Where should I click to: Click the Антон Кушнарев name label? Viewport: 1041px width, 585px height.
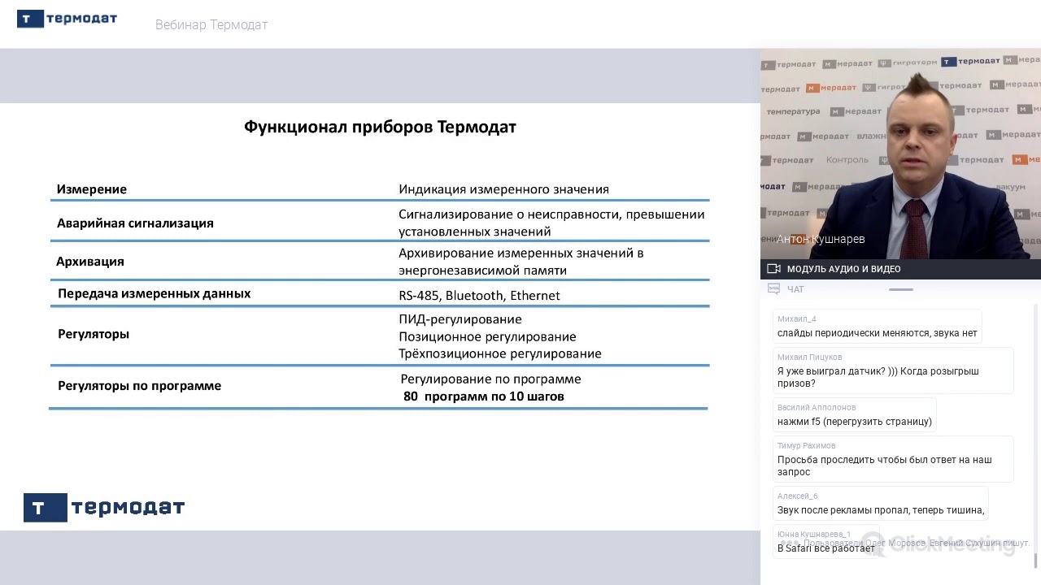[821, 239]
